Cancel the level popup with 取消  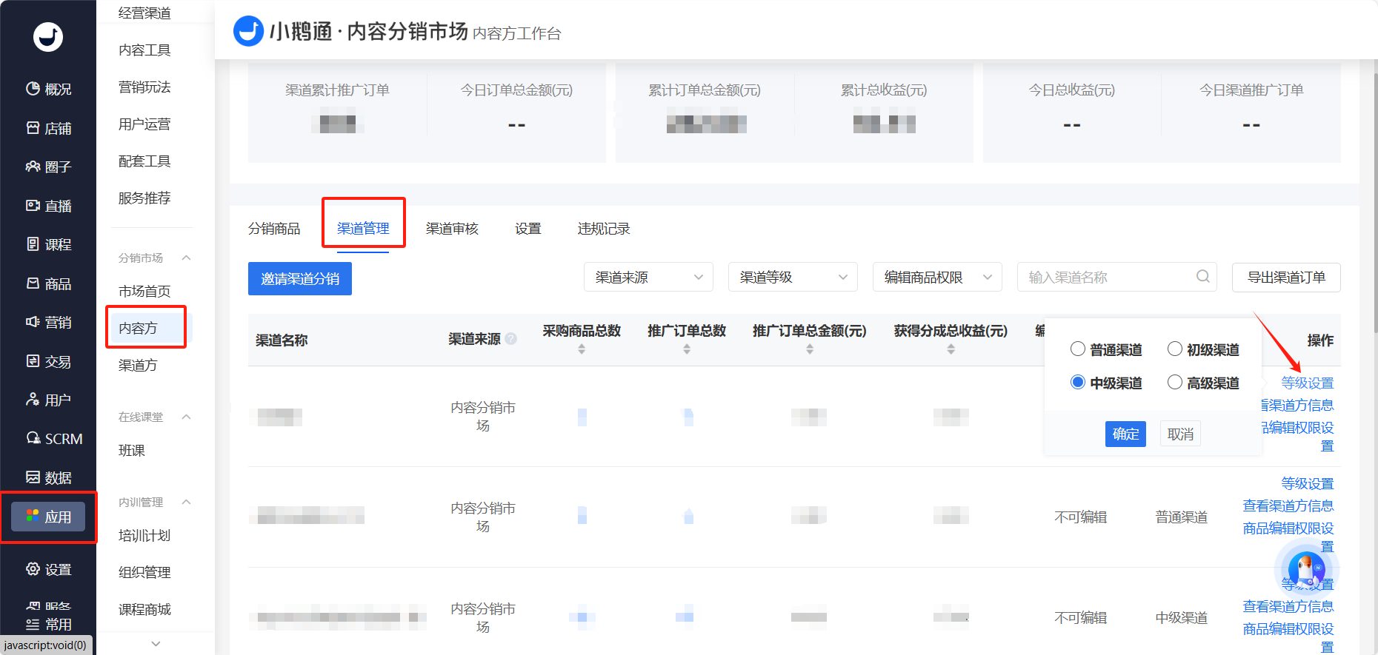click(x=1180, y=434)
